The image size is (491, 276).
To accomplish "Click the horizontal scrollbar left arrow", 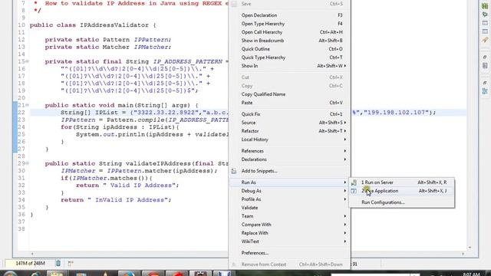I will [x=32, y=254].
